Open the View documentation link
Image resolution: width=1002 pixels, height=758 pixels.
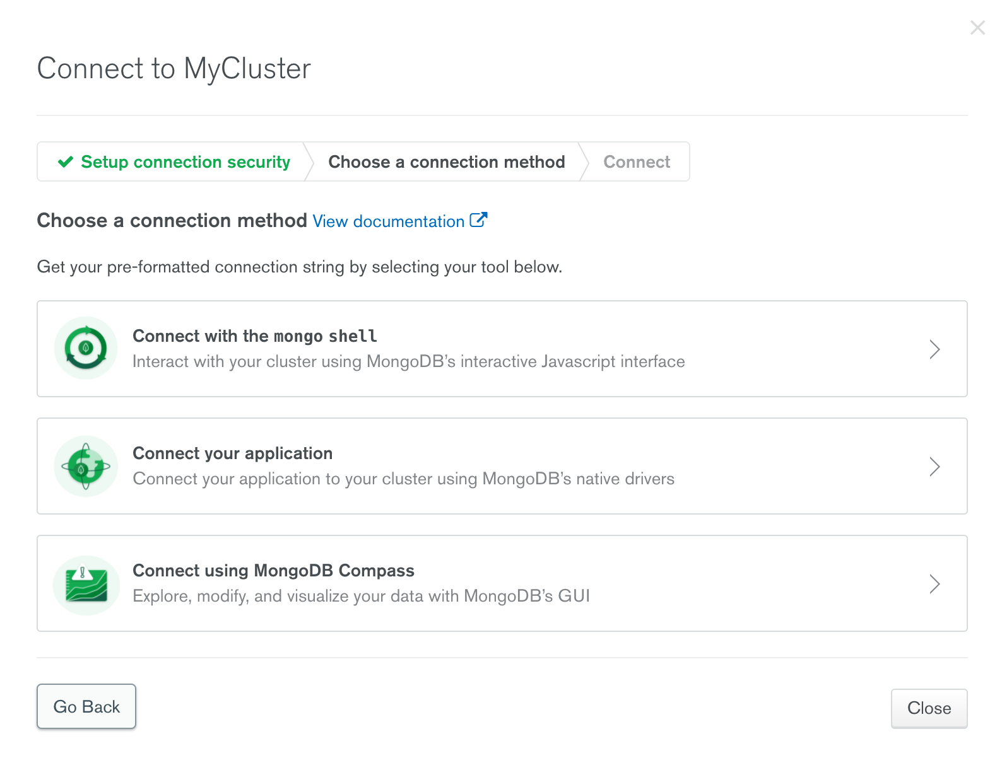coord(389,221)
